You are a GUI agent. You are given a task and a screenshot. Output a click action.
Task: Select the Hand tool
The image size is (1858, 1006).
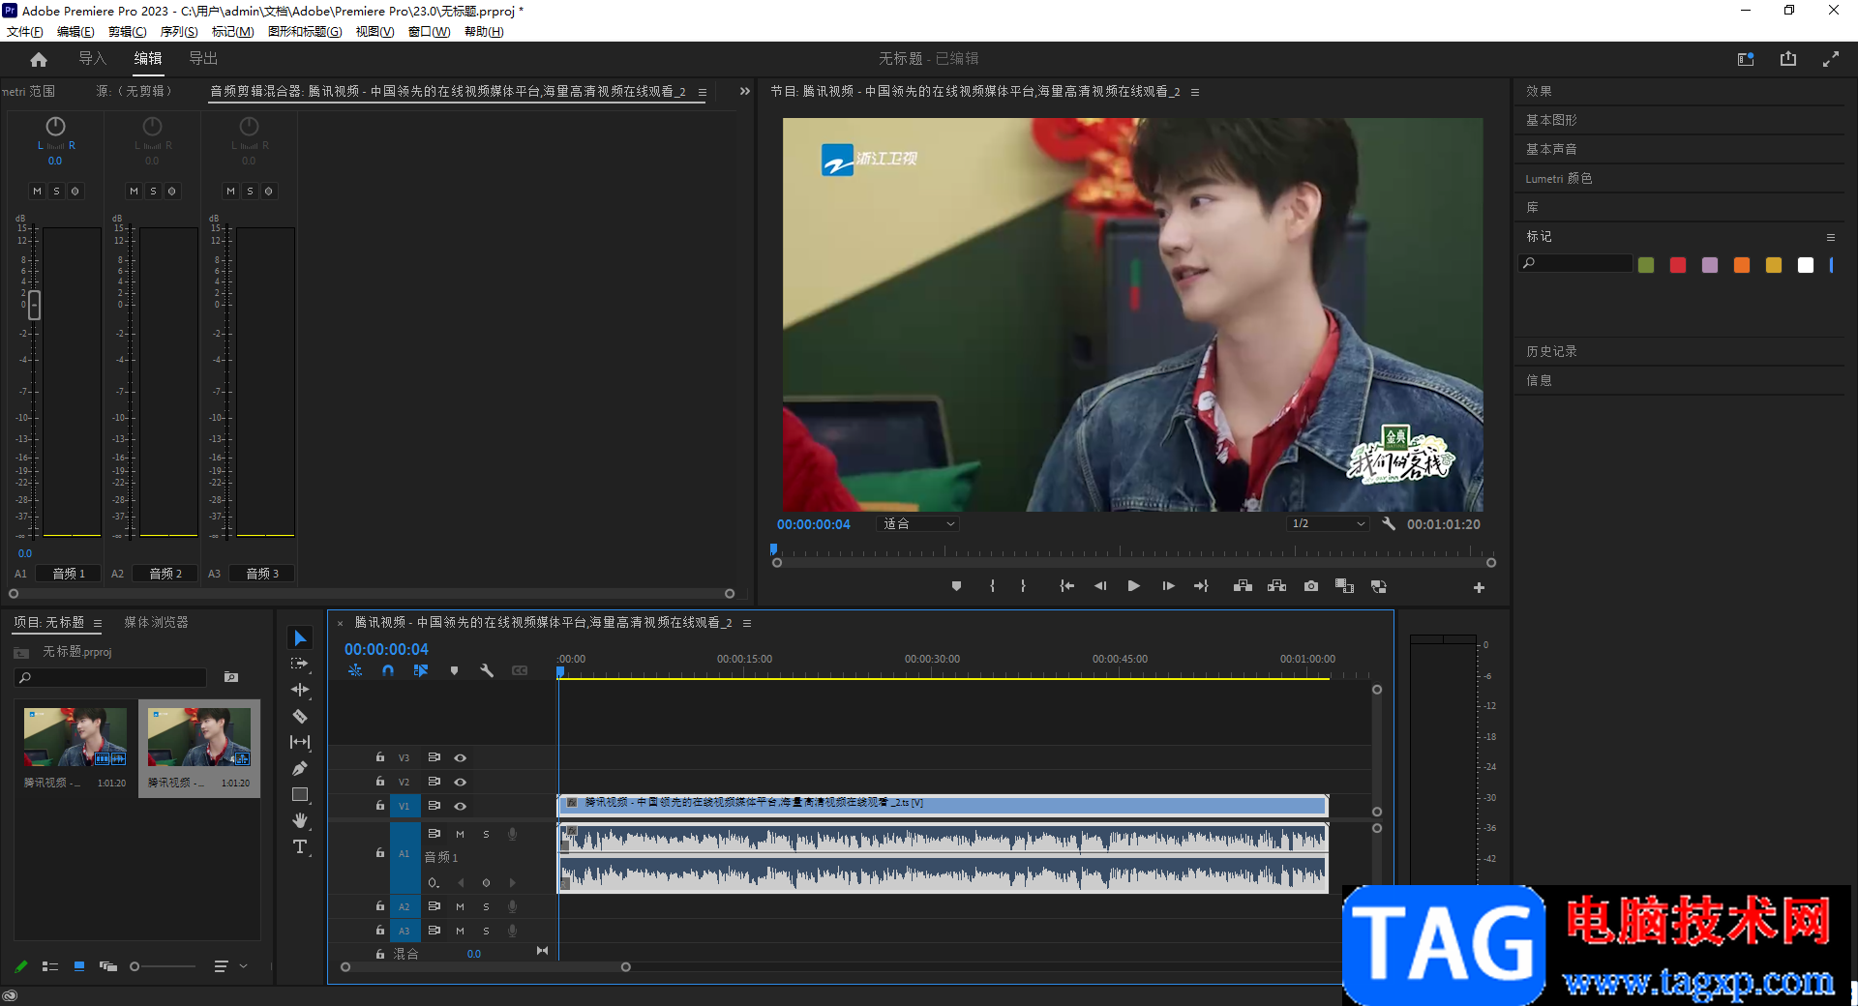tap(300, 820)
